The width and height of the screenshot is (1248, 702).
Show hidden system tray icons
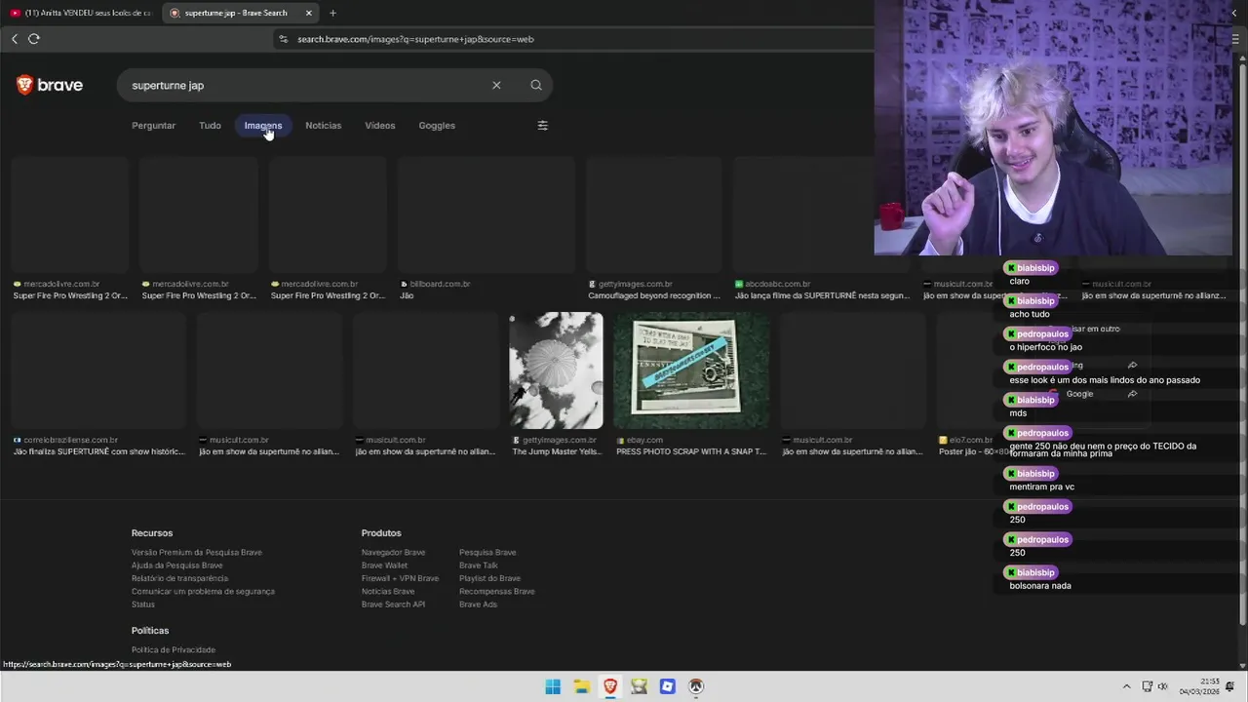coord(1127,686)
